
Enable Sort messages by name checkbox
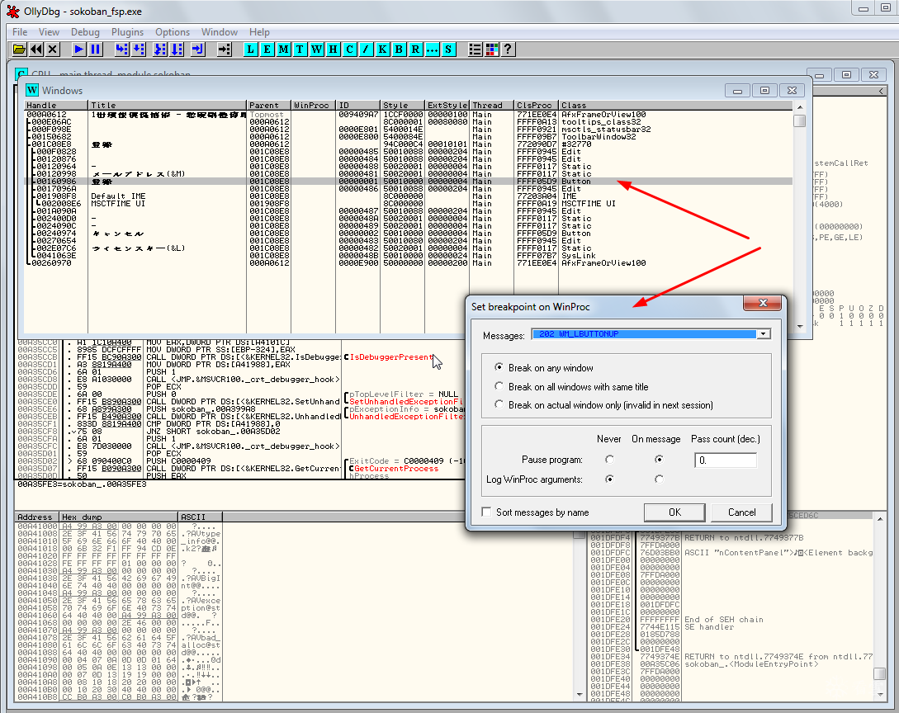tap(487, 512)
